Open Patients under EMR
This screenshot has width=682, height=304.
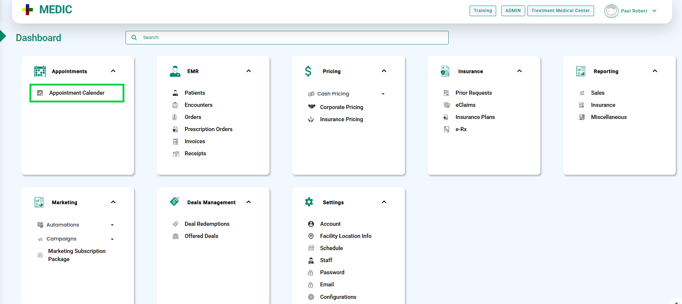(x=195, y=93)
